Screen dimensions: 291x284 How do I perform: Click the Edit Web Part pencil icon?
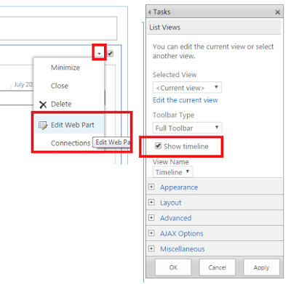[x=43, y=125]
